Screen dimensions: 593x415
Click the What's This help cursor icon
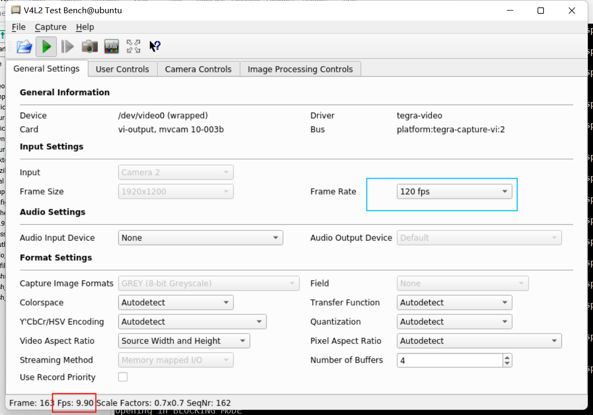click(155, 47)
